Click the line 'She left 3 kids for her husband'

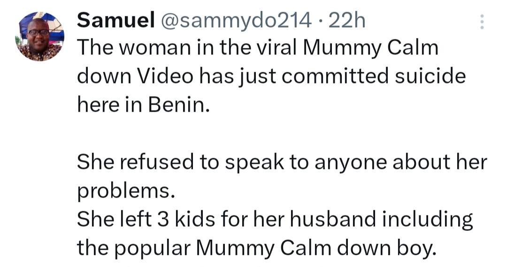[x=275, y=219]
